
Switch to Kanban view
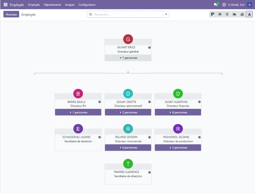pyautogui.click(x=212, y=14)
